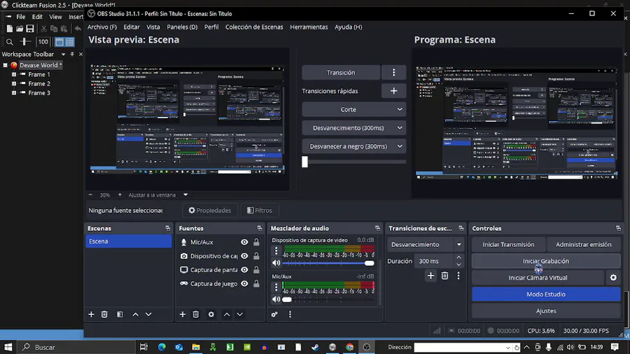Move source up arrow in Fuentes panel
The height and width of the screenshot is (354, 630).
(227, 314)
